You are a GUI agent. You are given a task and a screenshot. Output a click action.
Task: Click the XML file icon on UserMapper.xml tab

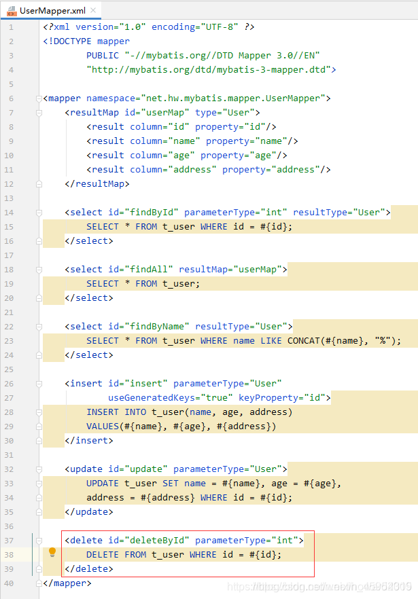tap(12, 11)
